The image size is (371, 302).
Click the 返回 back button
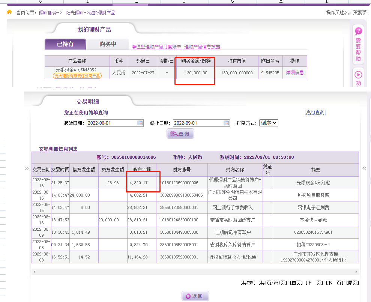coord(195,296)
